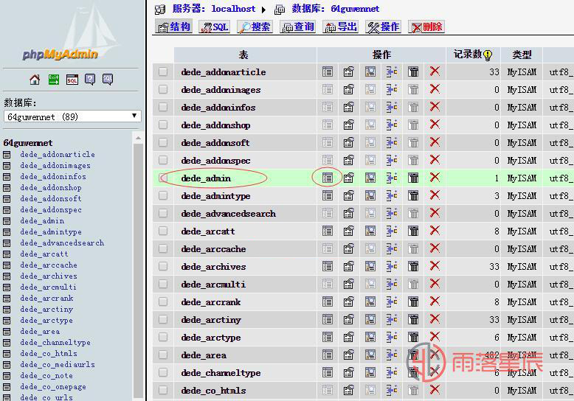Open structure of dede_channeltype
This screenshot has width=574, height=401.
(x=348, y=373)
